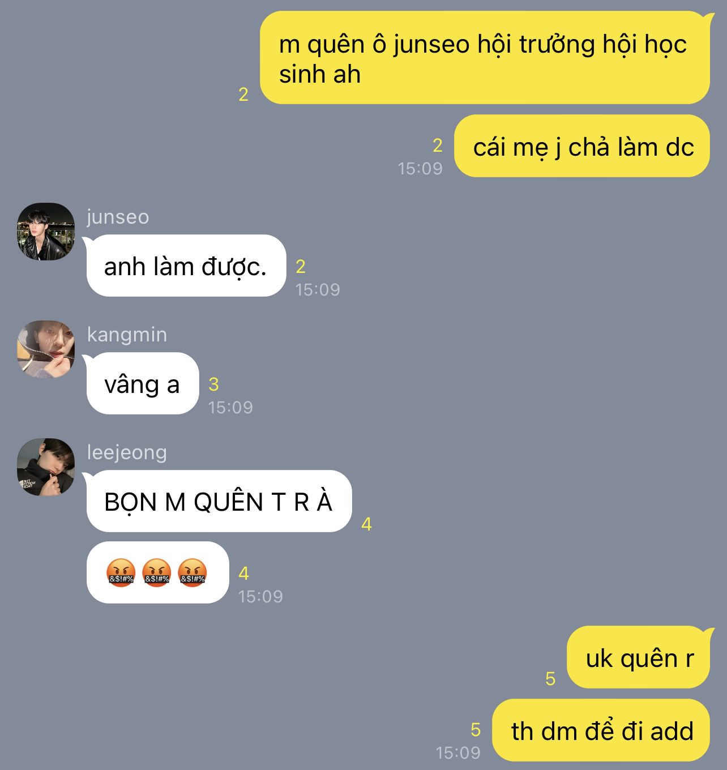Select the 'vâng a' message bubble

click(x=142, y=383)
